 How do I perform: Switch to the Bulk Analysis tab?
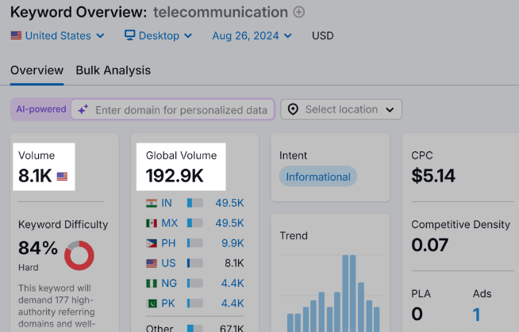pos(113,70)
